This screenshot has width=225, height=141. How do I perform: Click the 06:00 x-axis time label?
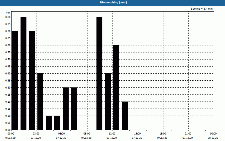click(61, 134)
